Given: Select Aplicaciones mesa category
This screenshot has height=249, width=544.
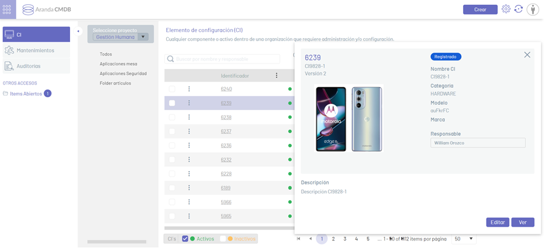Looking at the screenshot, I should pyautogui.click(x=118, y=64).
